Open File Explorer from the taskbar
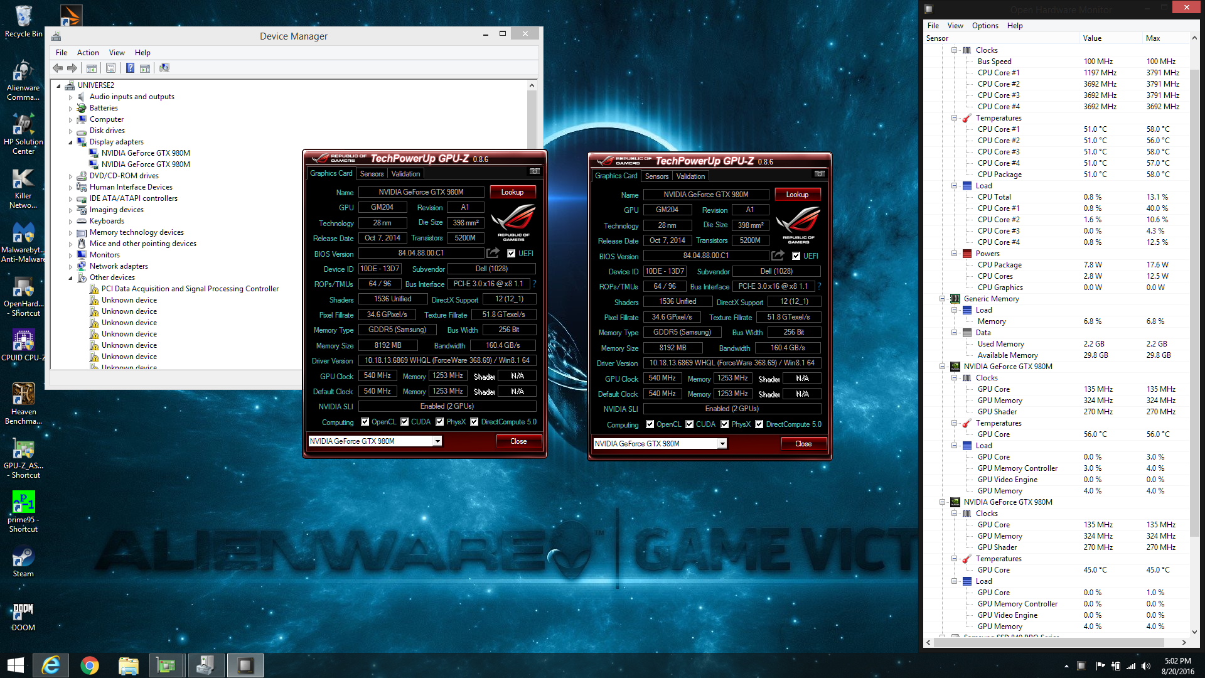This screenshot has height=678, width=1205. pos(128,665)
